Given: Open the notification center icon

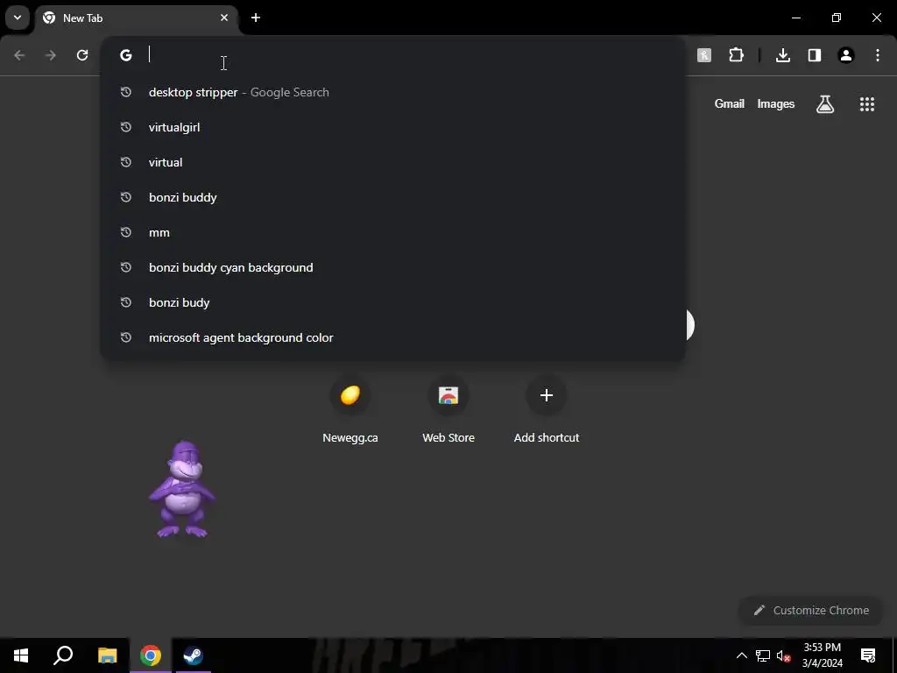Looking at the screenshot, I should pyautogui.click(x=868, y=655).
